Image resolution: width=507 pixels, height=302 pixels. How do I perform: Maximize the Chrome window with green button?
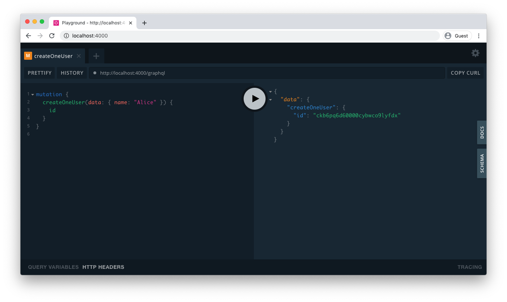pyautogui.click(x=42, y=21)
